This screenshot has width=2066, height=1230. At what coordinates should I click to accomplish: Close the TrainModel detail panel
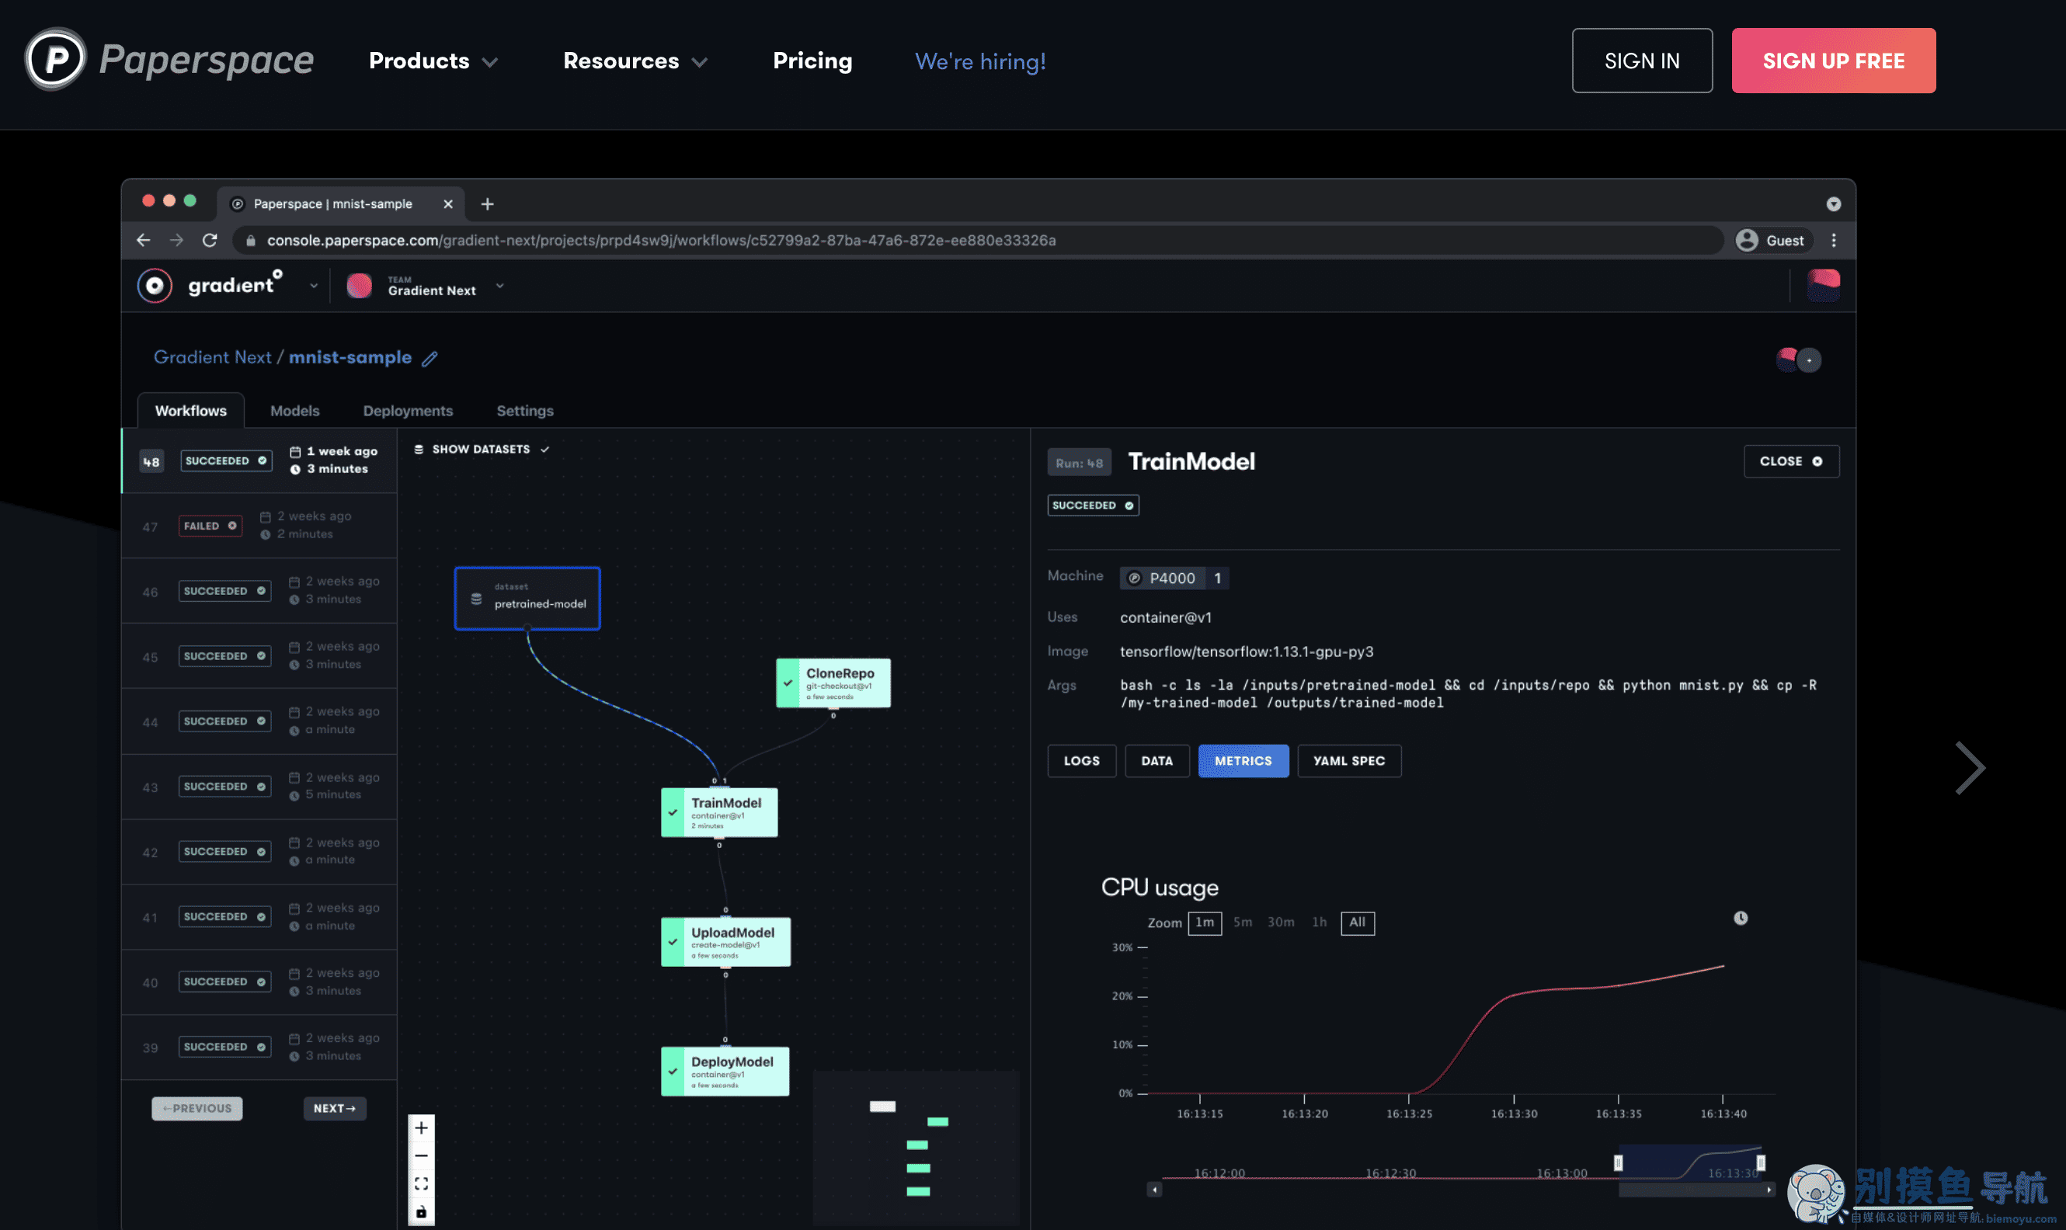tap(1791, 462)
